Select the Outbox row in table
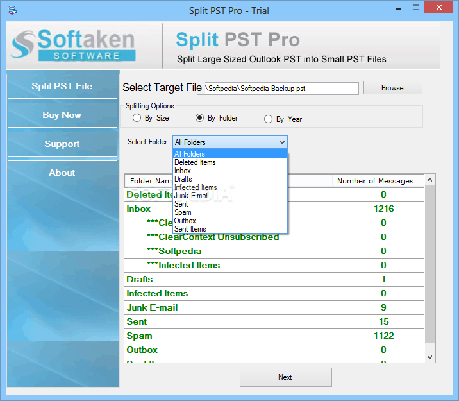This screenshot has width=459, height=401. [x=274, y=350]
